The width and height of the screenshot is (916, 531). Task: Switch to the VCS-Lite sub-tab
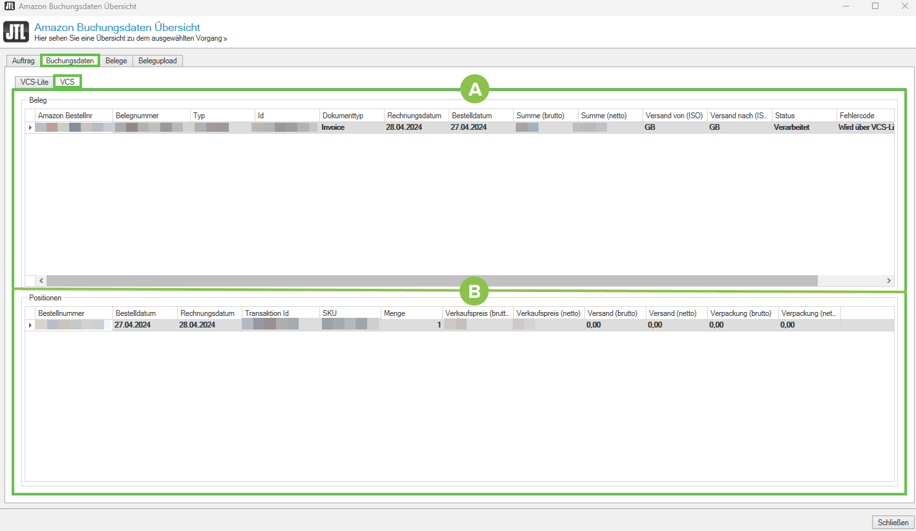pyautogui.click(x=34, y=82)
